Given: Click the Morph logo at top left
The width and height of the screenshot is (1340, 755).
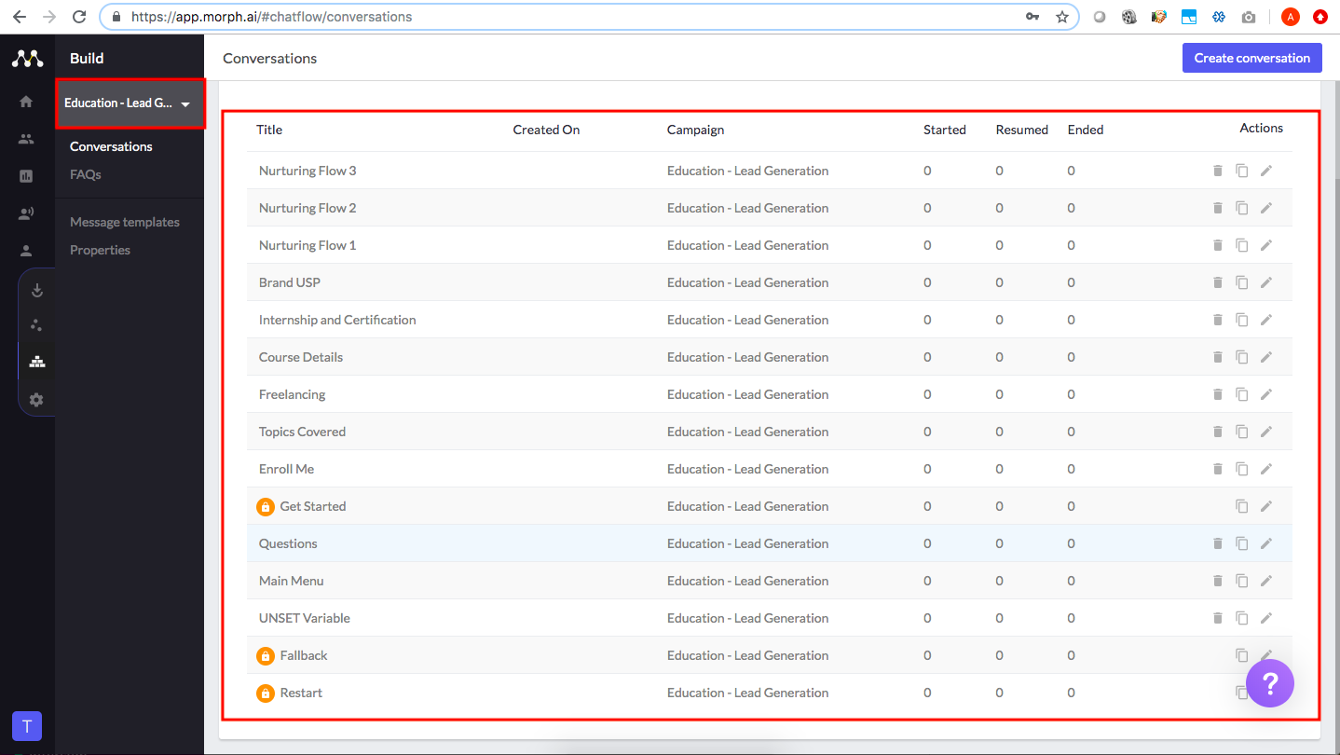Looking at the screenshot, I should coord(27,59).
